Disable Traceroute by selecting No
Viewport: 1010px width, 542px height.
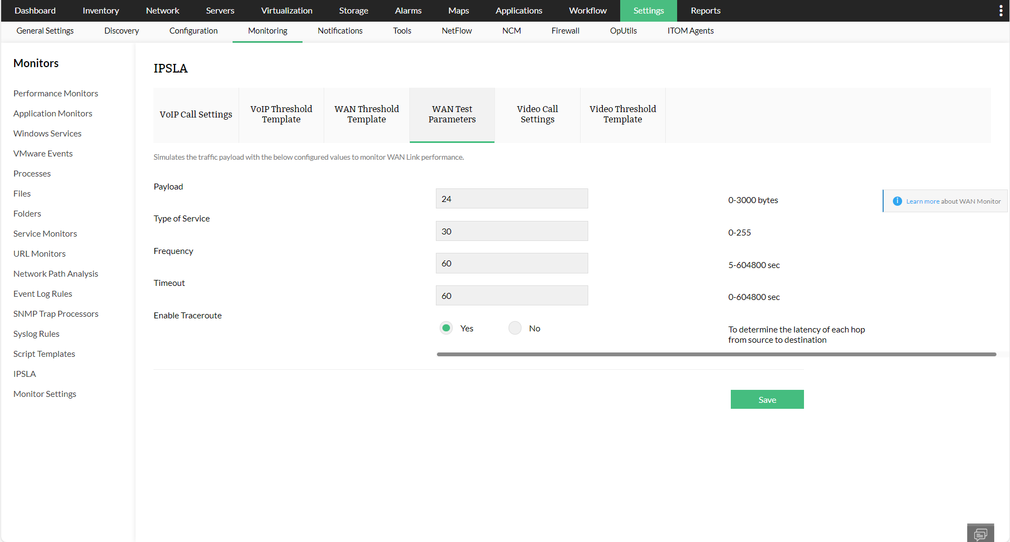tap(514, 328)
